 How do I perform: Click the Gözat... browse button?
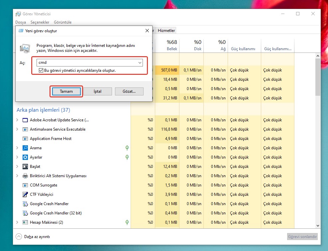point(129,91)
